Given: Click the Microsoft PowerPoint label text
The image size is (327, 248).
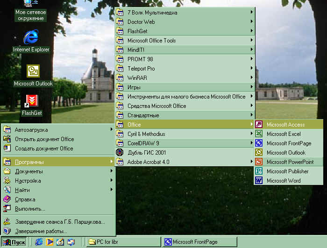Looking at the screenshot, I should 290,162.
